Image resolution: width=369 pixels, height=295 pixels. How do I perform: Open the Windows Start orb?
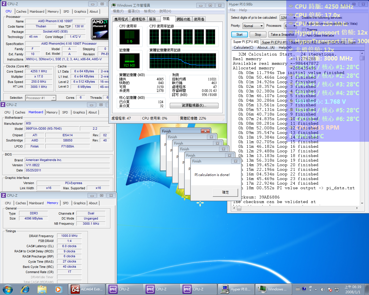7,289
